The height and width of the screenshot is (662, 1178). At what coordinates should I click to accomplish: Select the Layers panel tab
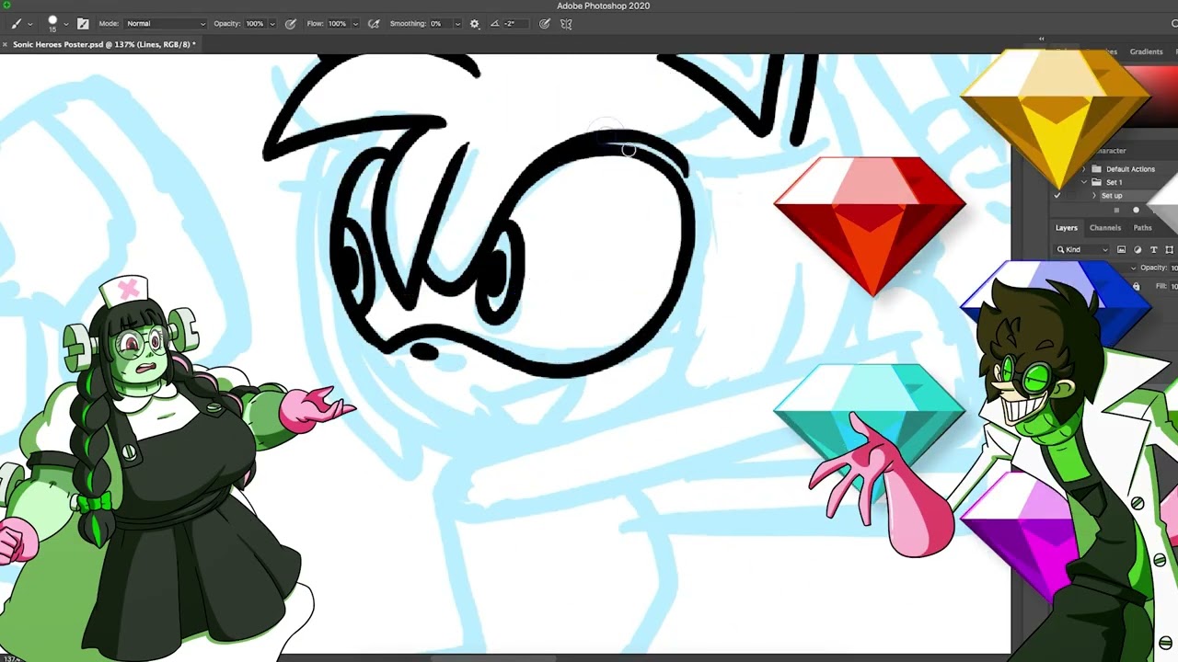(1066, 228)
